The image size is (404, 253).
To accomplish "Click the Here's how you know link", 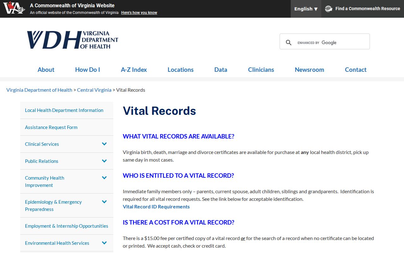I will coord(139,13).
